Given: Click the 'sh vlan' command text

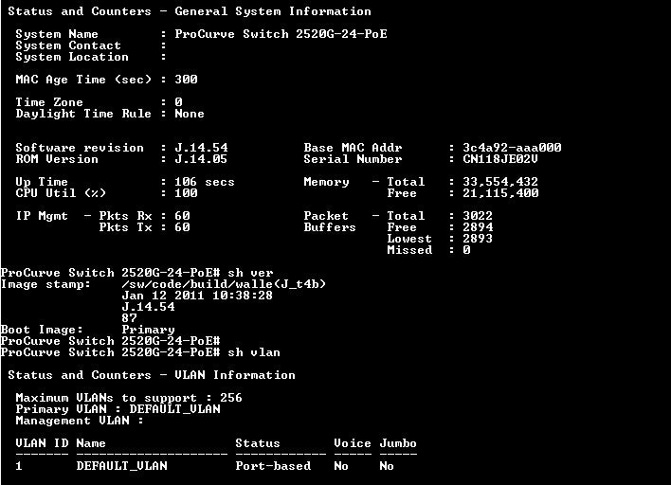Looking at the screenshot, I should (x=254, y=352).
